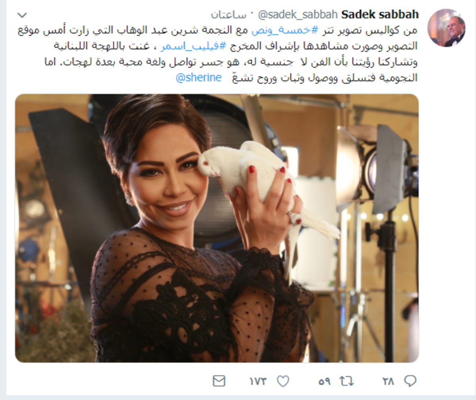
Task: Open the tweet options chevron menu
Action: pyautogui.click(x=22, y=15)
